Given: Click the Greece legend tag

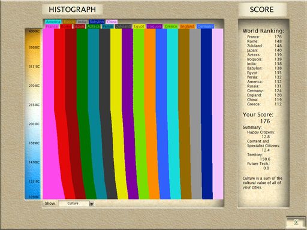Looking at the screenshot, I should click(x=171, y=26).
